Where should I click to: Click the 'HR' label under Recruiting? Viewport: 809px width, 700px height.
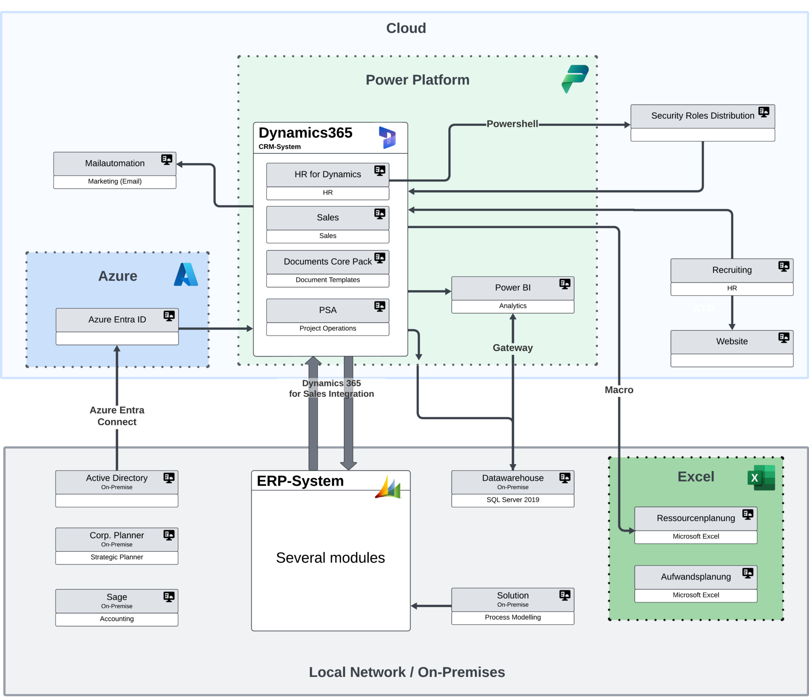click(732, 288)
